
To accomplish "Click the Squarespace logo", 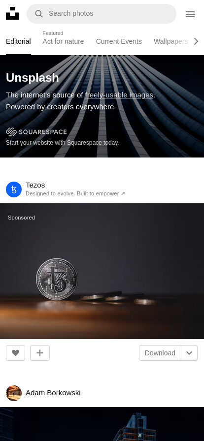I will (x=36, y=131).
